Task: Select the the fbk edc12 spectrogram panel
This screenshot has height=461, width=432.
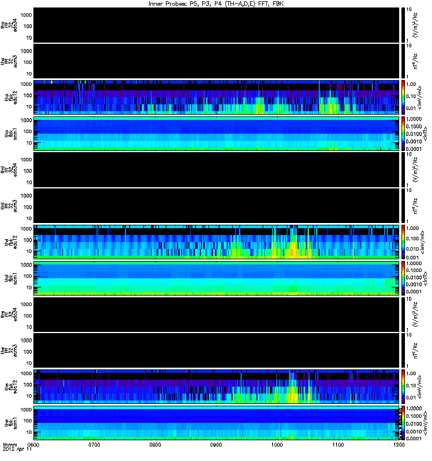Action: 217,387
